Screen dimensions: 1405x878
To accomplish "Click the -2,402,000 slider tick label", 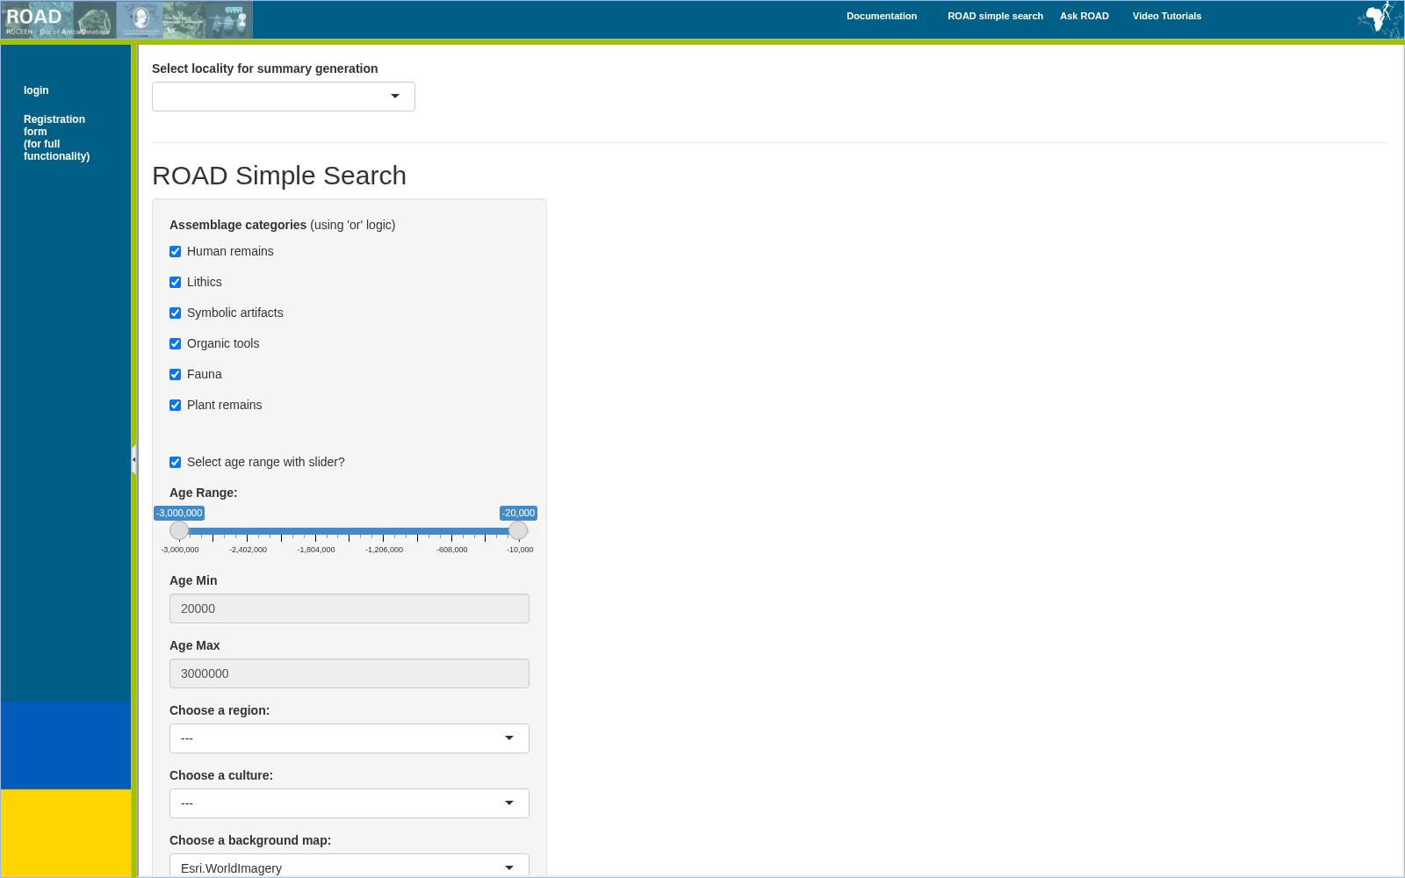I will click(248, 550).
